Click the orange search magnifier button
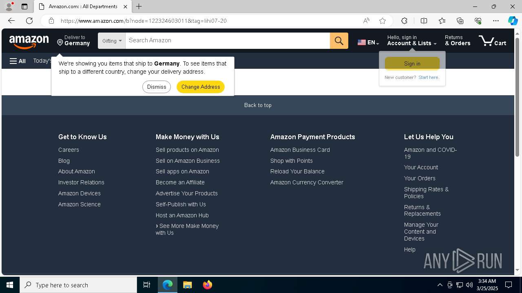The width and height of the screenshot is (522, 293). [x=339, y=41]
